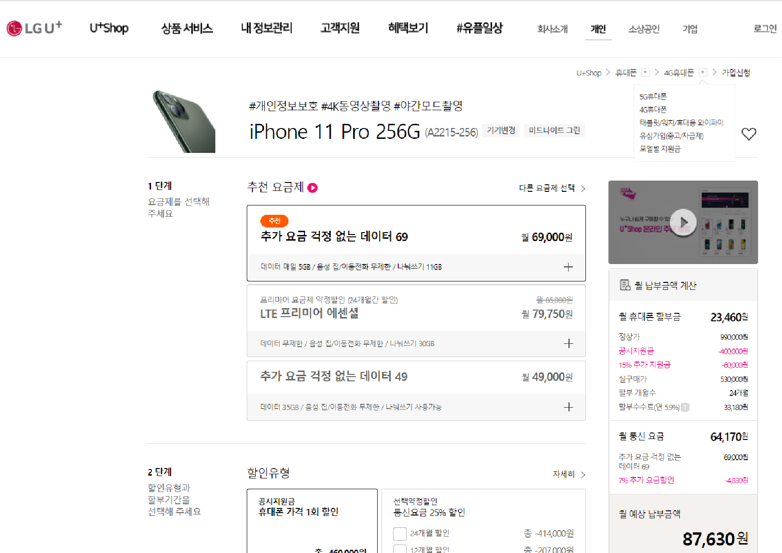Add iPhone to wishlist heart icon
782x553 pixels.
click(749, 134)
